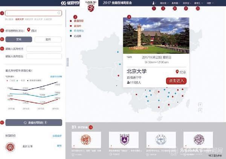Open the orange round seal university thumbnail

pos(86,140)
